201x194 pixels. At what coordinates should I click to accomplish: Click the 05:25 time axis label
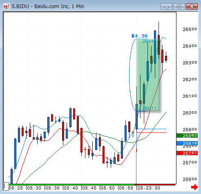(16, 188)
